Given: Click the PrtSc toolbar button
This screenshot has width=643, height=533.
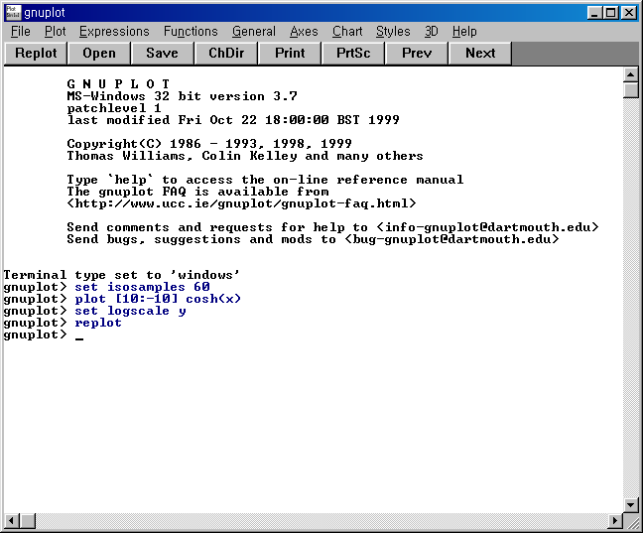Looking at the screenshot, I should click(x=353, y=54).
